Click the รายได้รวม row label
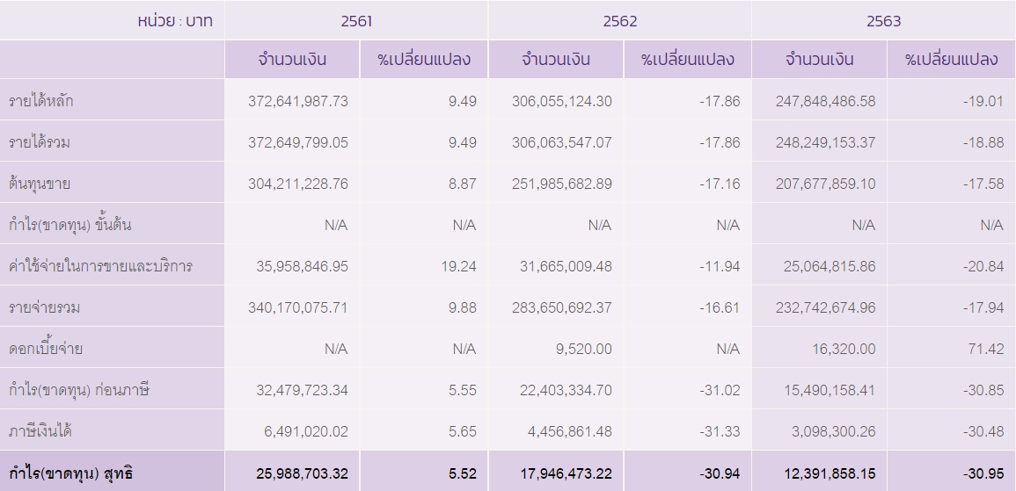Viewport: 1016px width, 491px height. coord(40,142)
